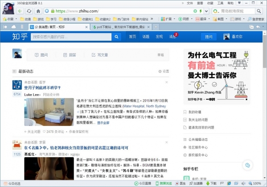Viewport: 267px width, 187px height.
Task: Open the 2478 条评论 comments
Action: pos(53,132)
